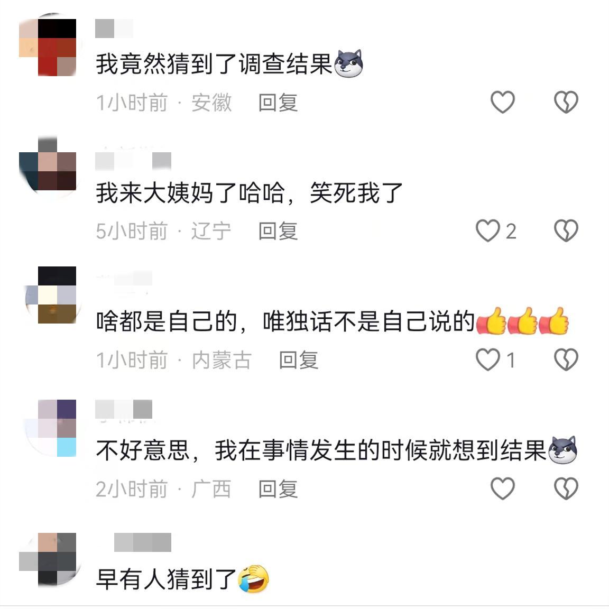Select comment text 我来大姨妈了哈哈，笑死我了
The width and height of the screenshot is (609, 609).
pyautogui.click(x=249, y=193)
